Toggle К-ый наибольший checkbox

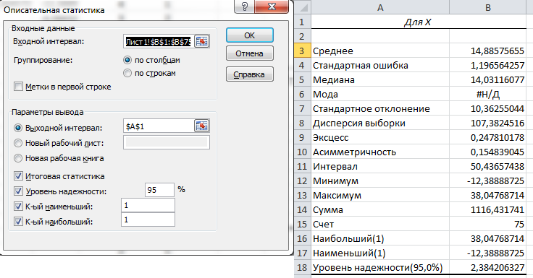[18, 222]
